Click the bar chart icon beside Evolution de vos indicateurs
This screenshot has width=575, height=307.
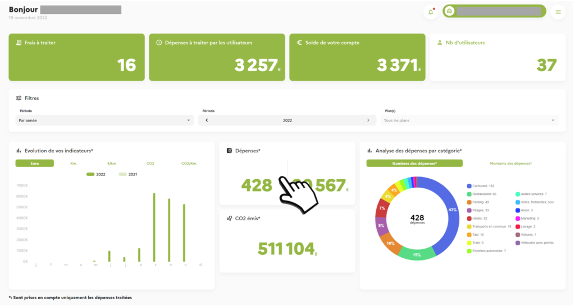tap(19, 151)
